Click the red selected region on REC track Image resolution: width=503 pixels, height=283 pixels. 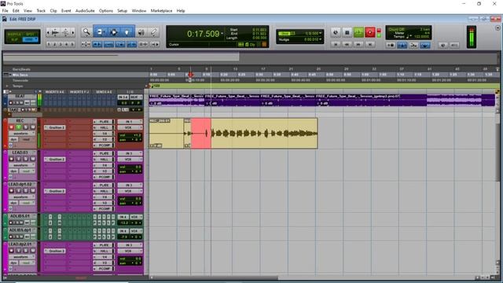click(201, 133)
